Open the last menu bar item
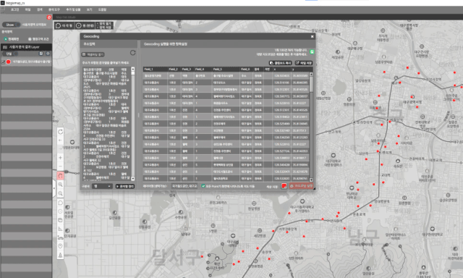463x278 pixels. coord(102,9)
